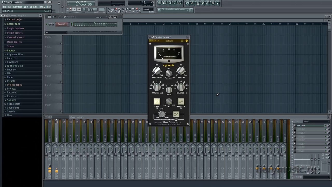Open effect slot 2 dropdown arrow
Image resolution: width=332 pixels, height=187 pixels.
pyautogui.click(x=295, y=129)
